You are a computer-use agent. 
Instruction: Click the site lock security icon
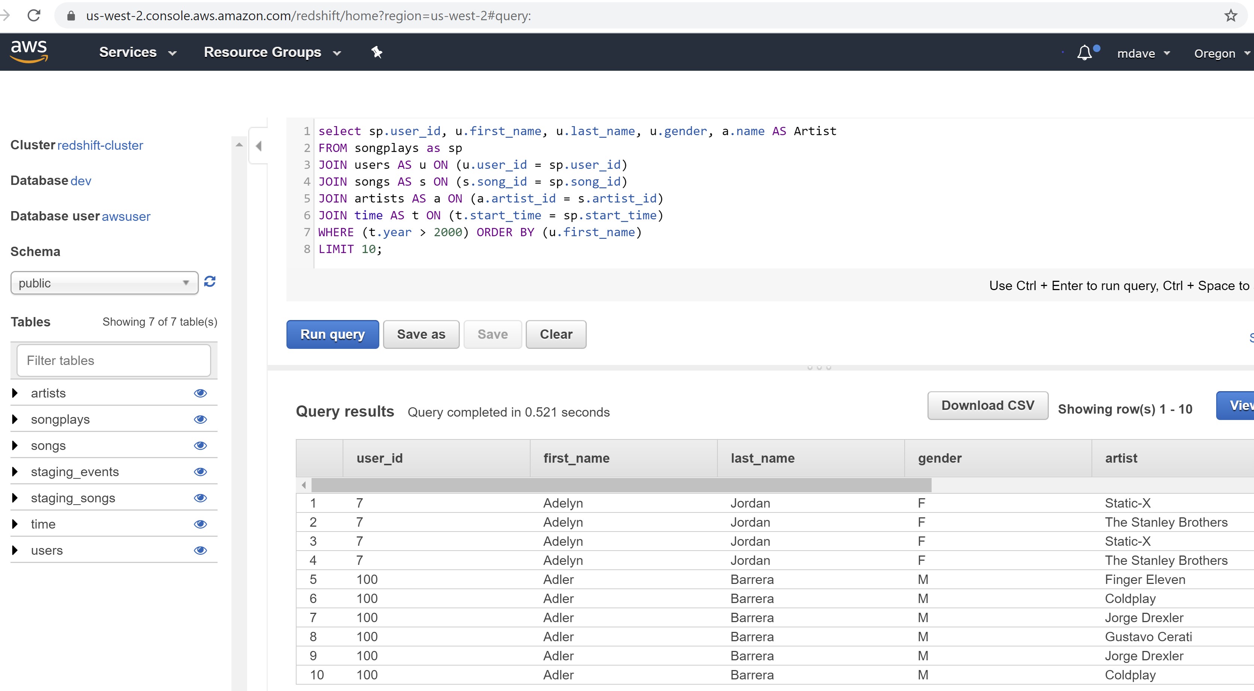coord(71,16)
